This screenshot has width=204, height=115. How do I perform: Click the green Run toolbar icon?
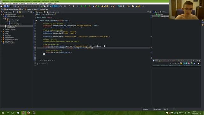click(x=85, y=6)
